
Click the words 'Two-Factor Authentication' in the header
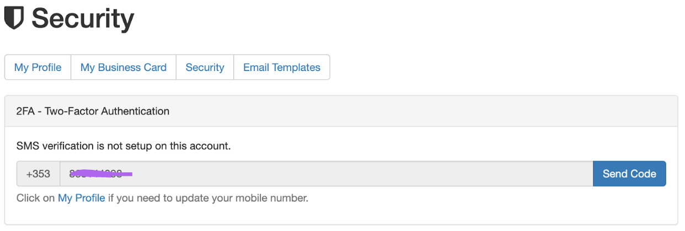(107, 111)
